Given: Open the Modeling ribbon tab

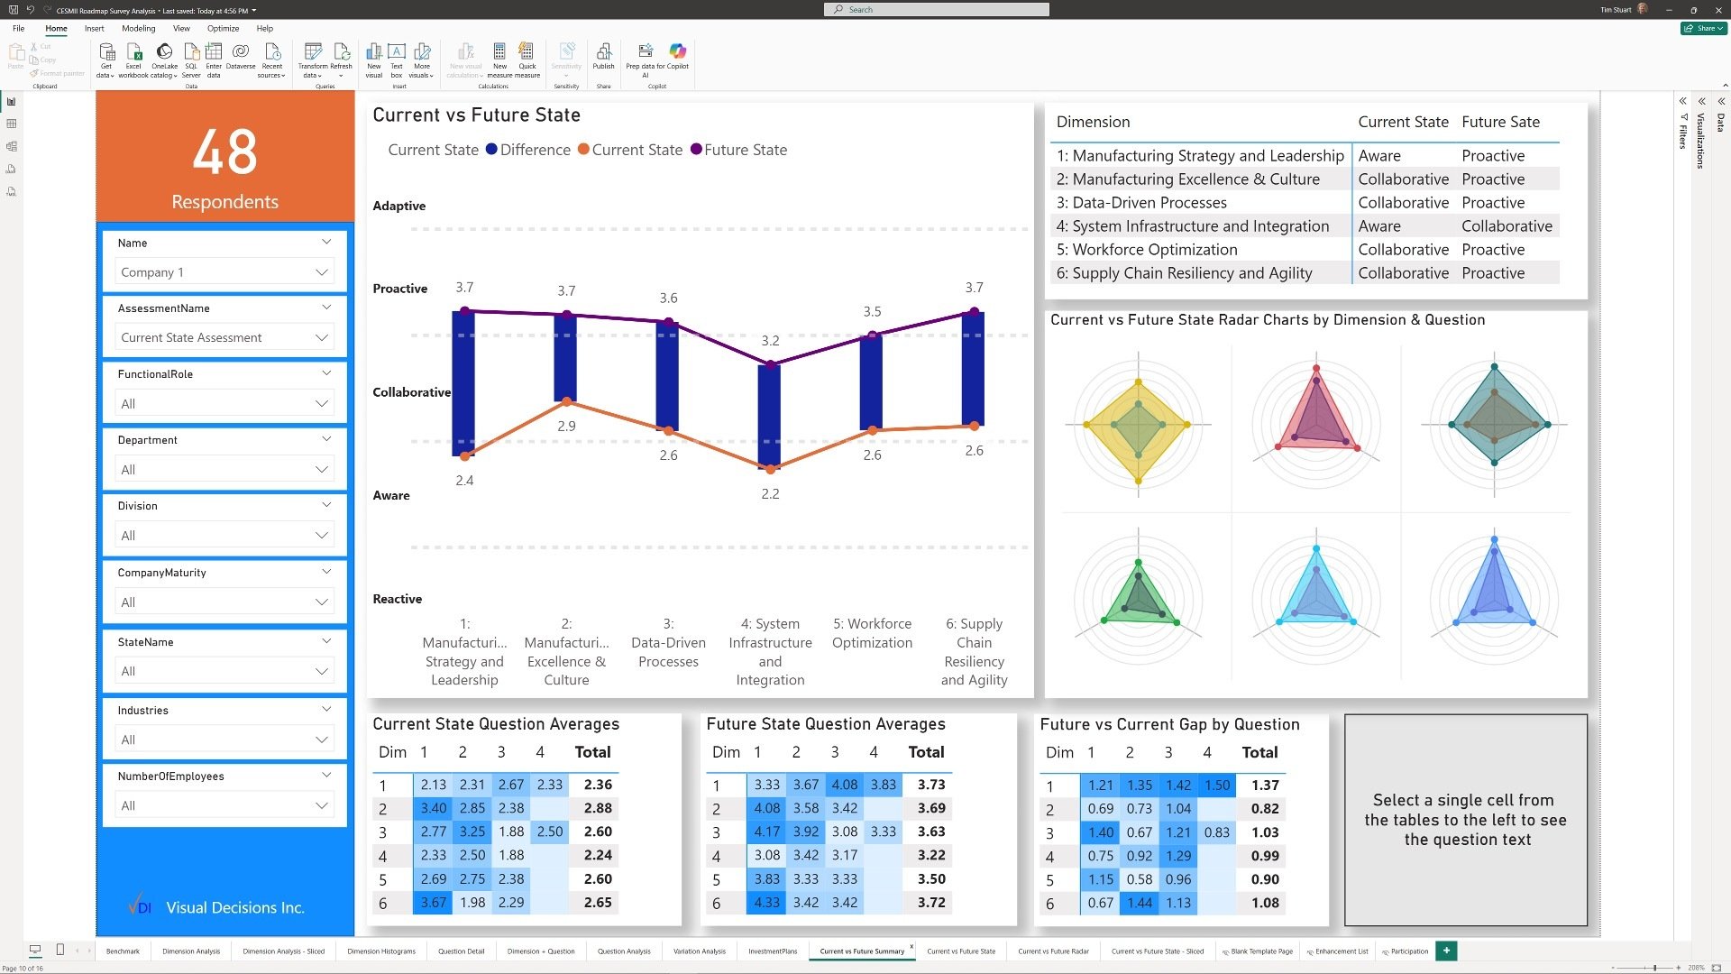Looking at the screenshot, I should click(x=138, y=28).
